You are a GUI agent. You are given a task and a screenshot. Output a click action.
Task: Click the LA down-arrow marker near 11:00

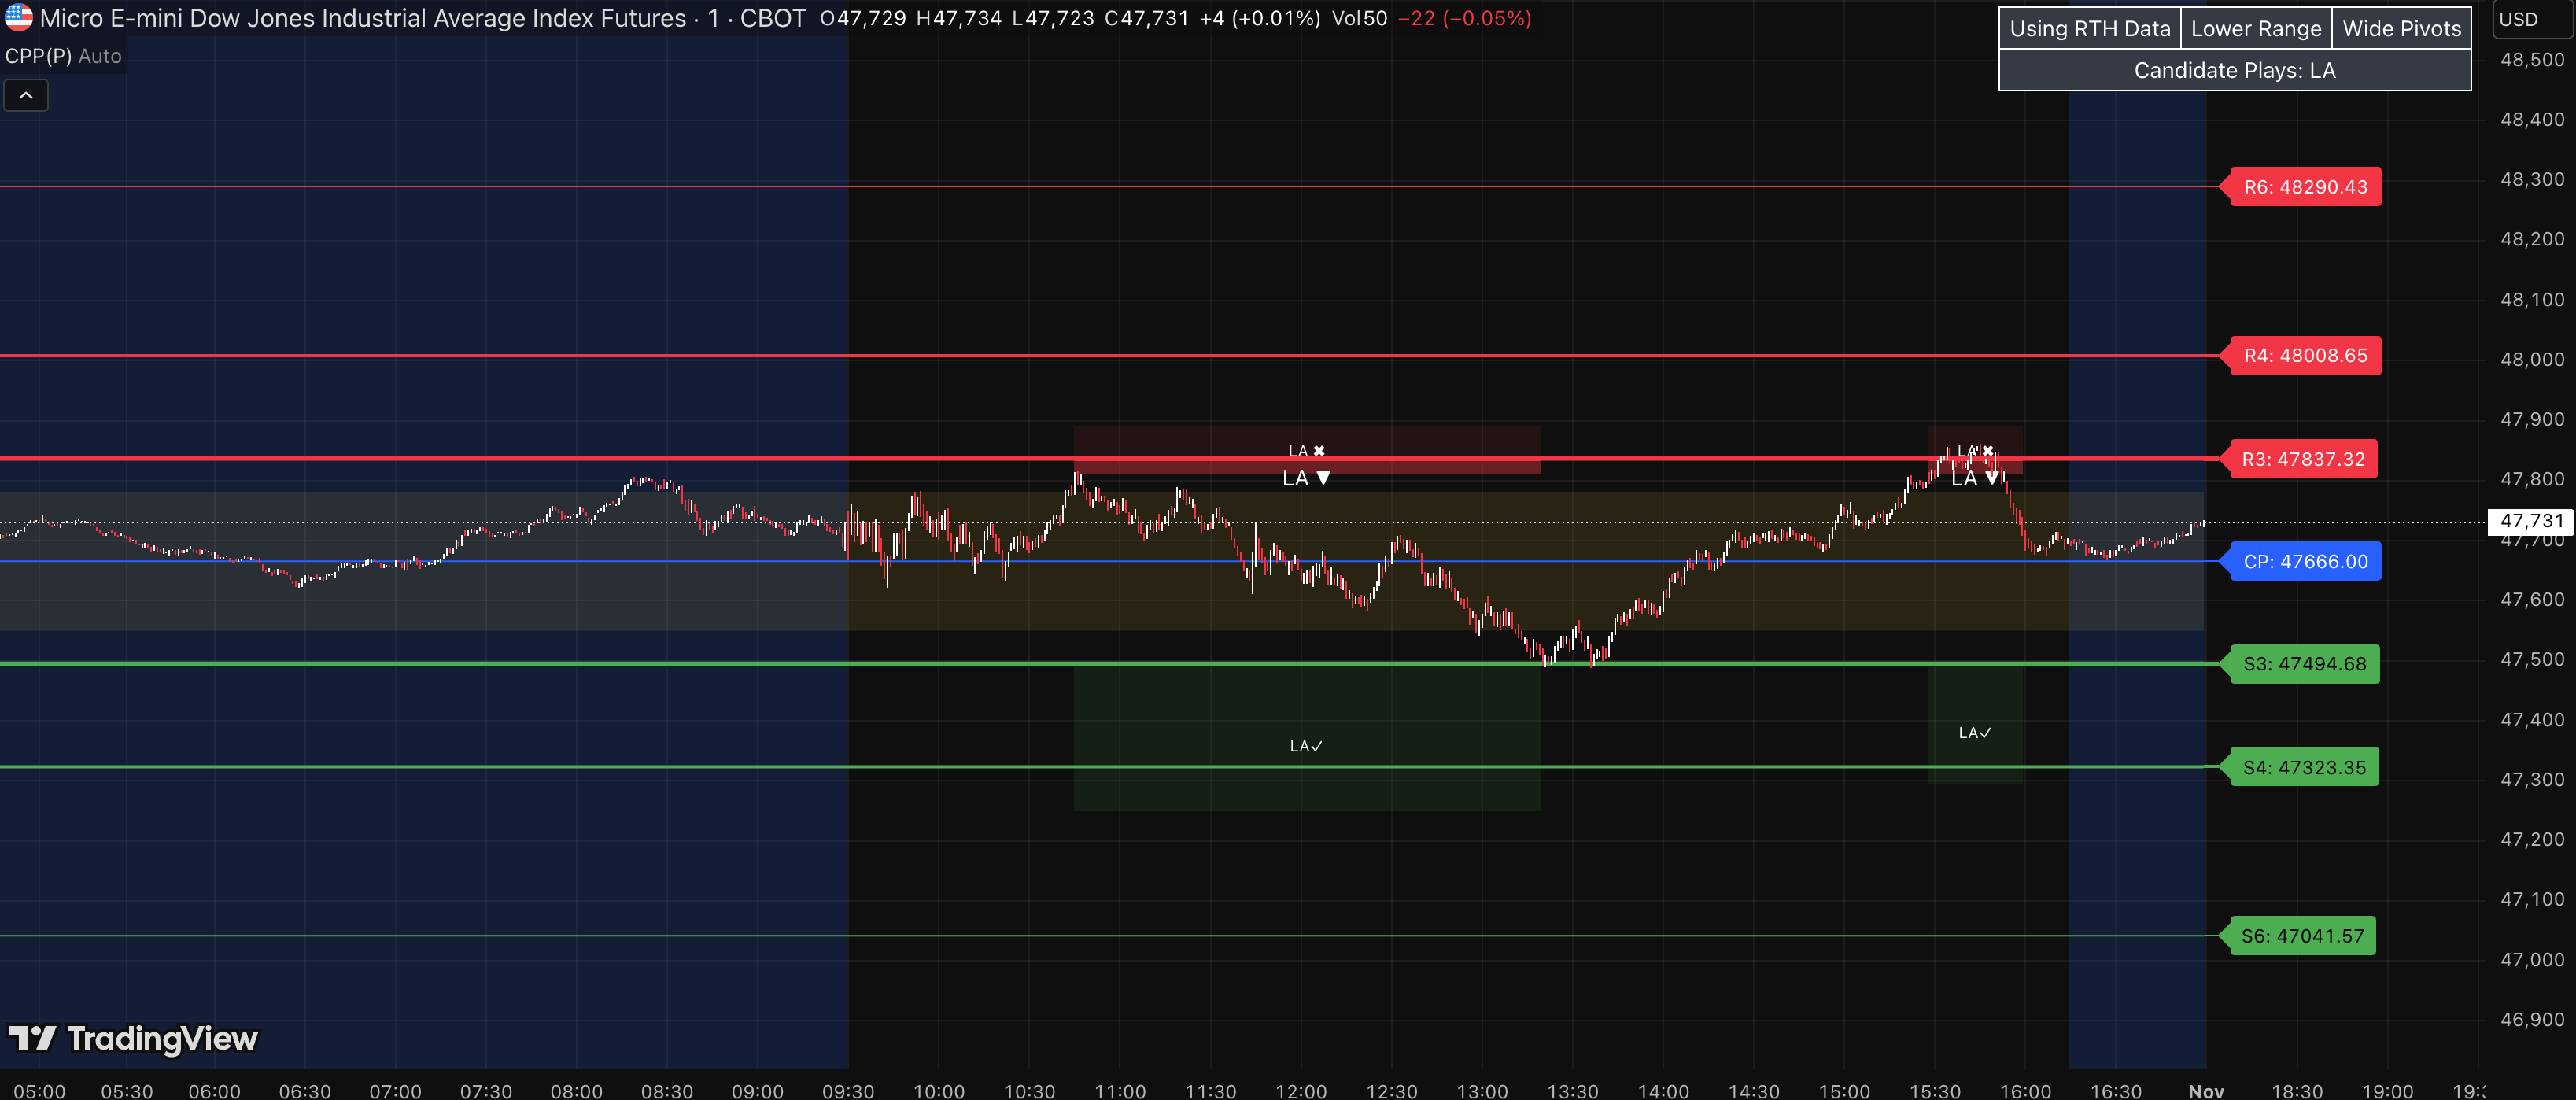click(x=1306, y=479)
